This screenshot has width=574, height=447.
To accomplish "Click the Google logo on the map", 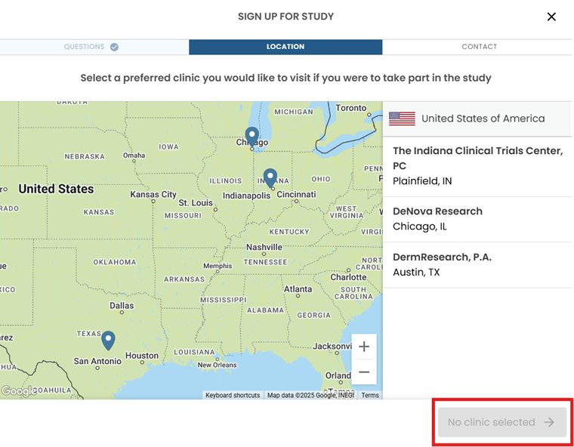I will click(18, 391).
